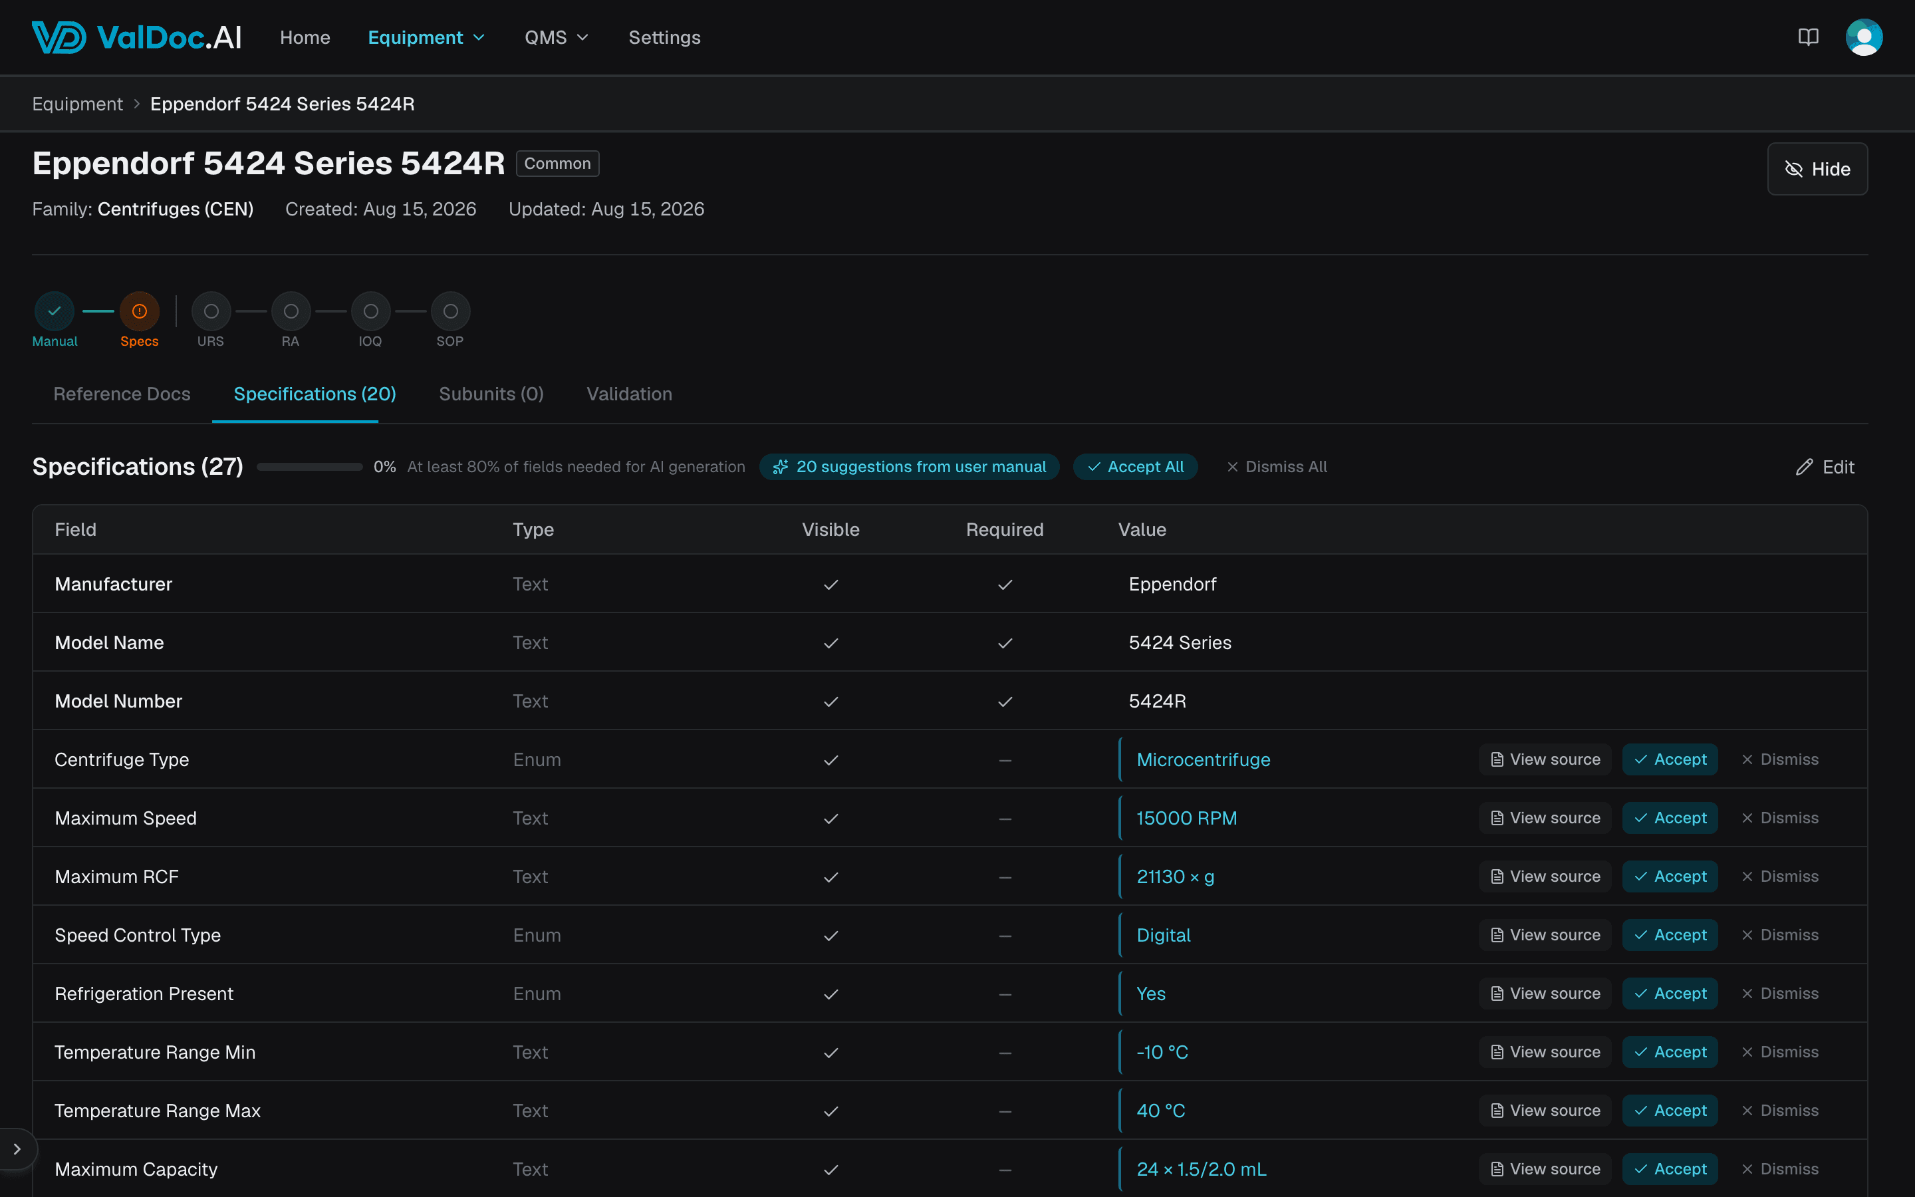Viewport: 1915px width, 1197px height.
Task: Select the IOQ workflow step circle
Action: pyautogui.click(x=370, y=311)
